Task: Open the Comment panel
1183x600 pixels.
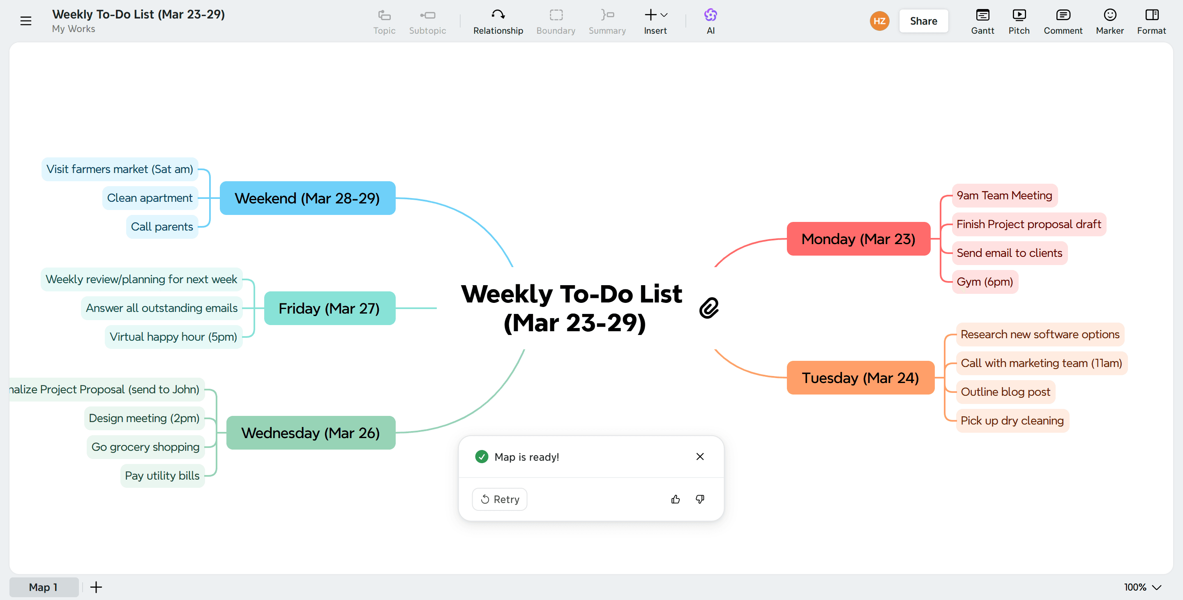Action: 1063,21
